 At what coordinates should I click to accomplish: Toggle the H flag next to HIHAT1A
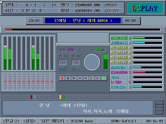(x=130, y=87)
